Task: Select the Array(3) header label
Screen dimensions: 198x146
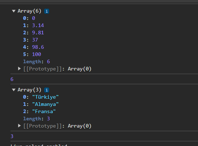Action: [x=29, y=90]
